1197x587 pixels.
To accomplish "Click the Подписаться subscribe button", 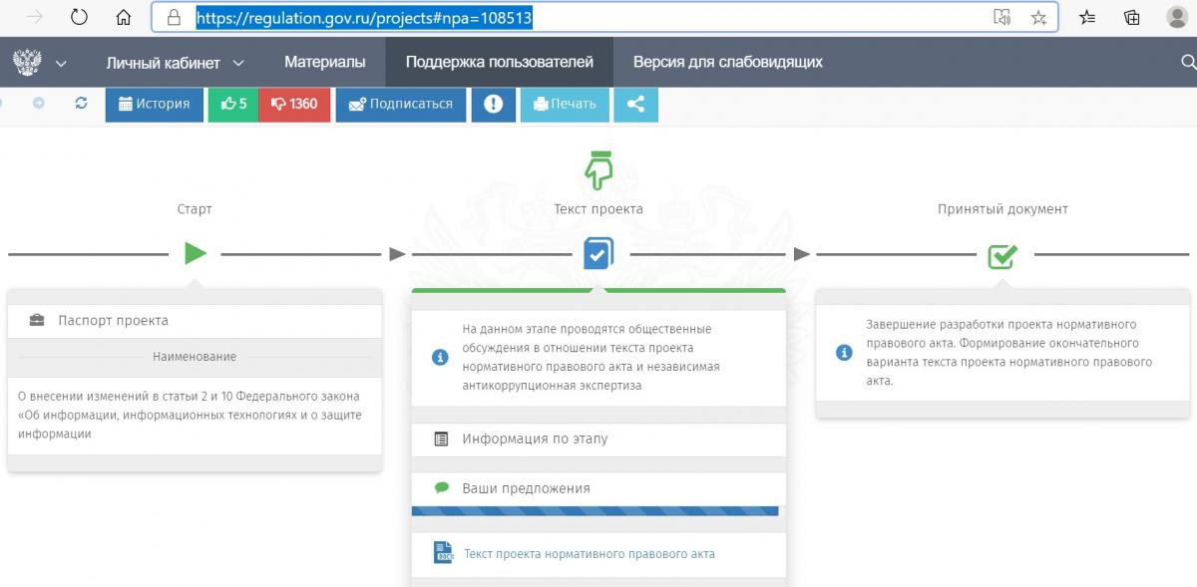I will tap(400, 104).
